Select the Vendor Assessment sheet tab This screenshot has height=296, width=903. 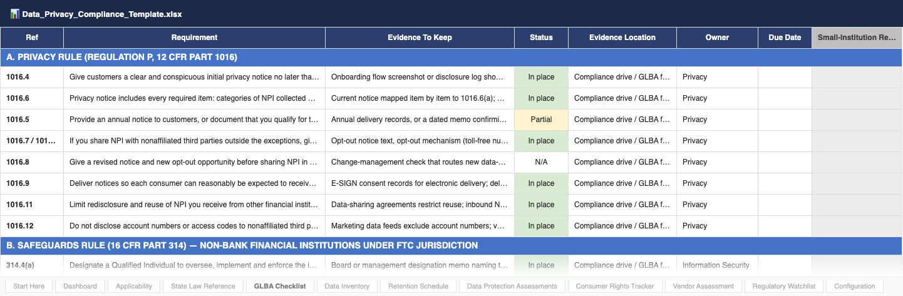click(x=703, y=286)
